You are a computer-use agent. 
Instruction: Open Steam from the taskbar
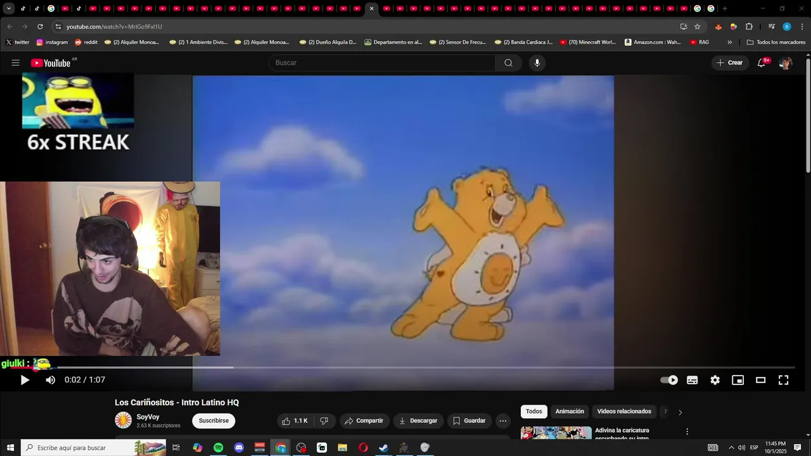point(383,448)
